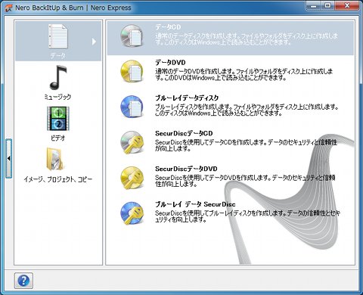
Task: Select the イメージ、プロジェクト、コピー label
Action: 58,179
